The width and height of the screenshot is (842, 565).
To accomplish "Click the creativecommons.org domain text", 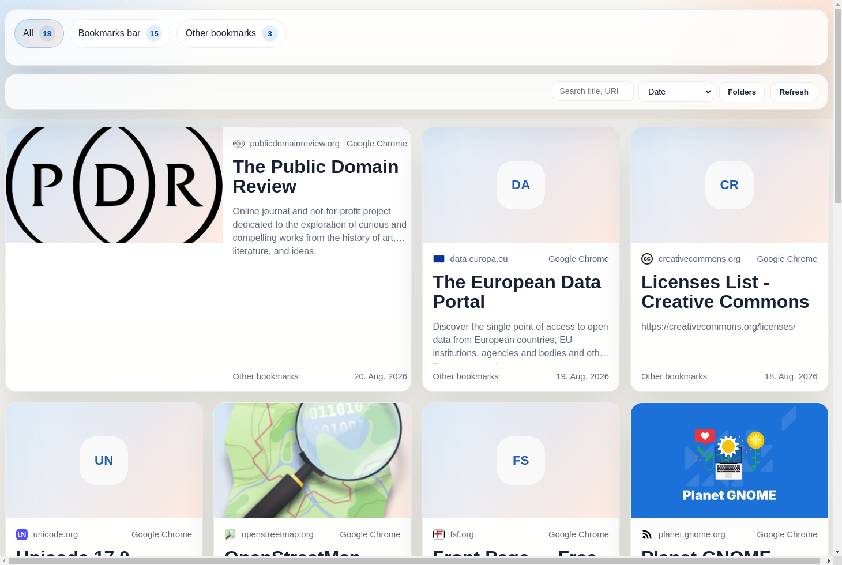I will point(700,259).
